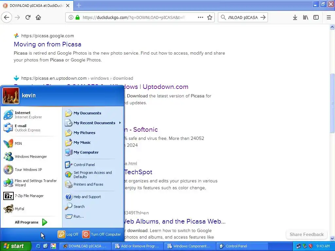
Task: Click the Log Off button
Action: pyautogui.click(x=68, y=234)
